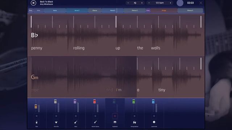The height and width of the screenshot is (130, 232).
Task: Jump to the orange Bridge section
Action: tap(164, 10)
